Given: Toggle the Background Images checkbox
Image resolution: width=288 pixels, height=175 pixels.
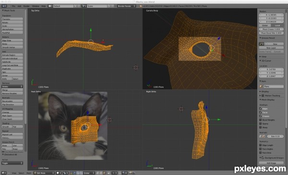Looking at the screenshot, I should pos(263,158).
